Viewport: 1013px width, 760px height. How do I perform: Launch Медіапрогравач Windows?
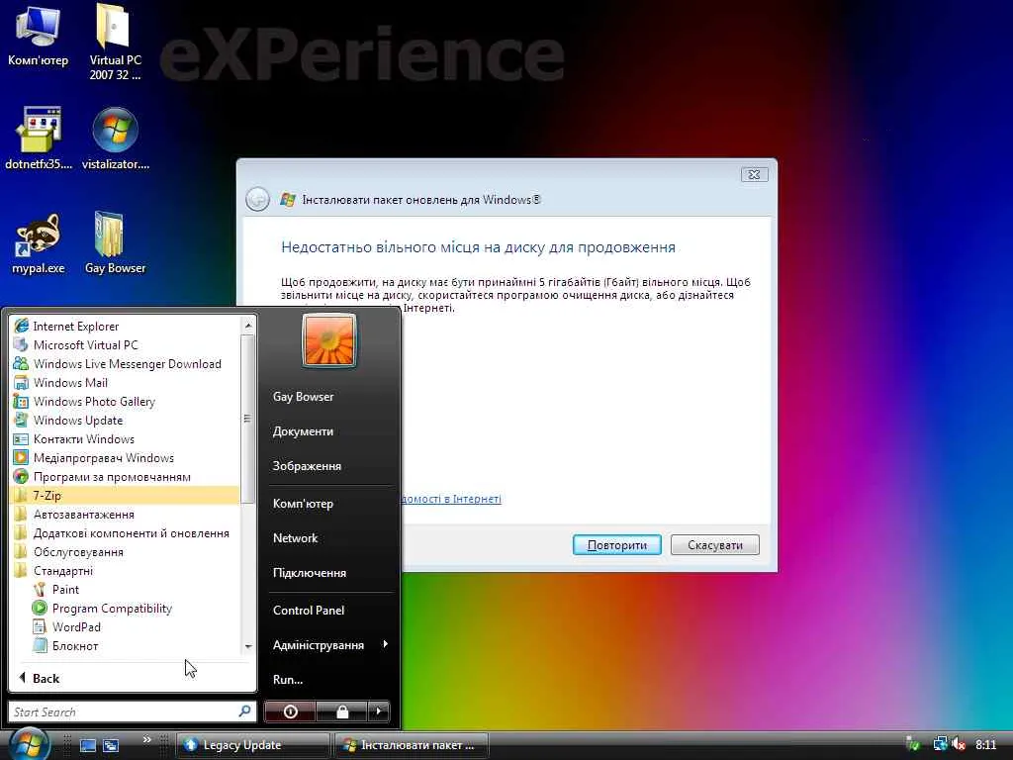[126, 457]
